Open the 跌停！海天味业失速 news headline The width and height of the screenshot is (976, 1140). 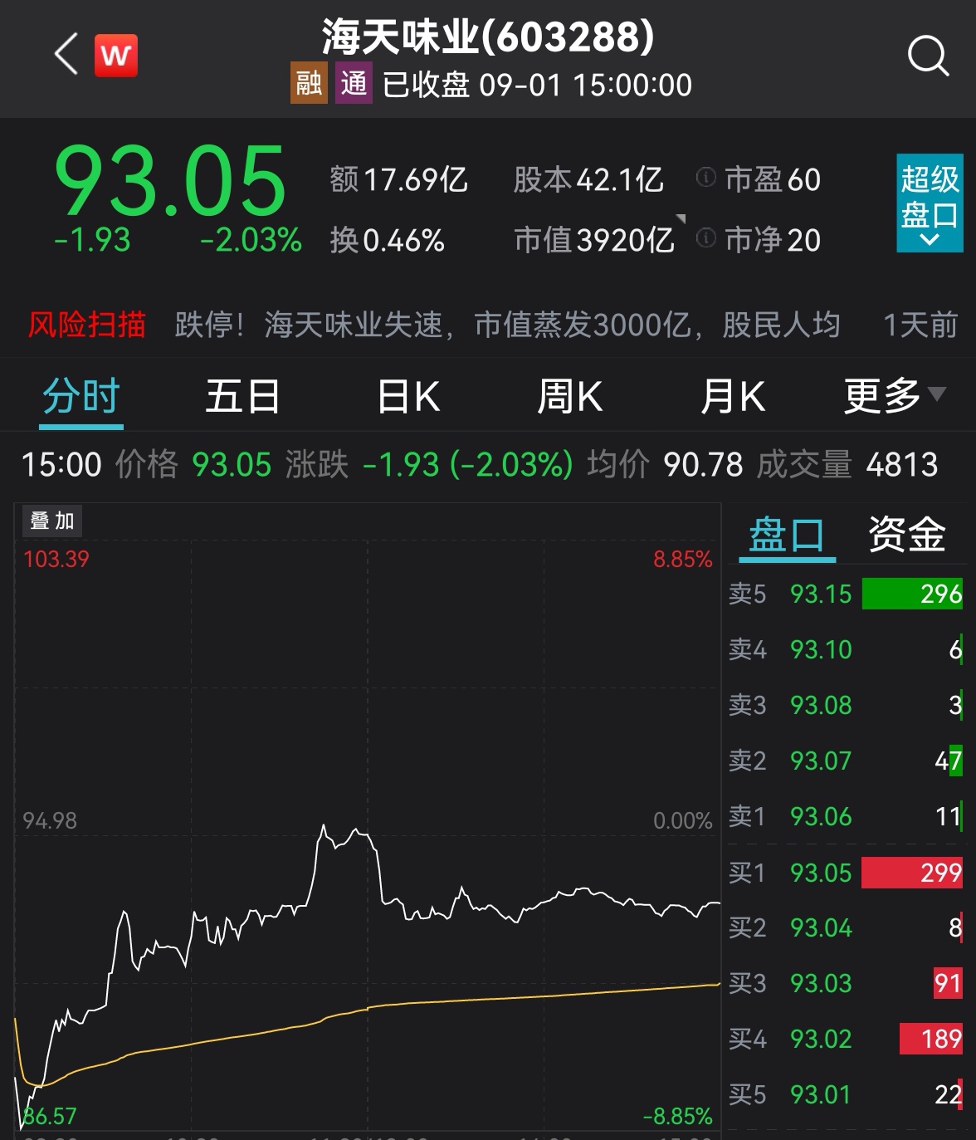point(507,325)
